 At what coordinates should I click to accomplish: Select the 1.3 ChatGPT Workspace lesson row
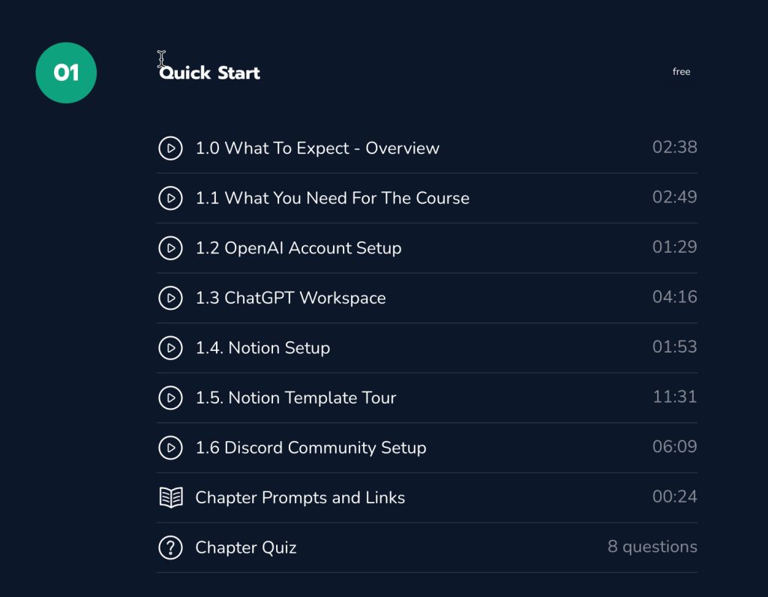291,298
